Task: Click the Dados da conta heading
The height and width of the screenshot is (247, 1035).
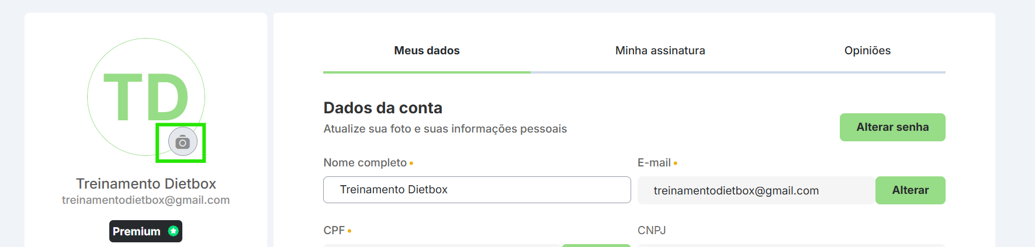Action: click(383, 108)
